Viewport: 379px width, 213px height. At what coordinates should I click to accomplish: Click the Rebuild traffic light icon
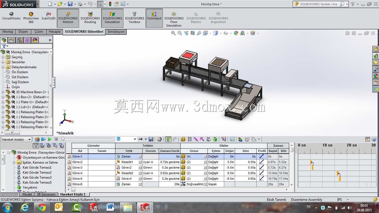[110, 4]
